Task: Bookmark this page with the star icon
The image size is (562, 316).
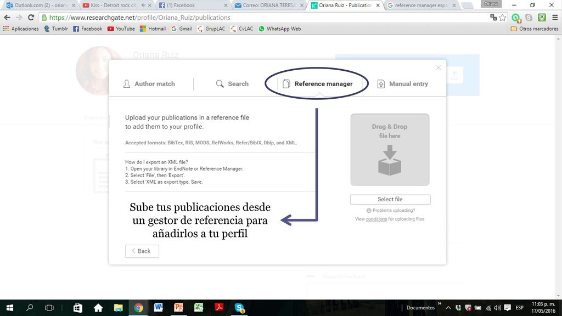Action: click(503, 17)
